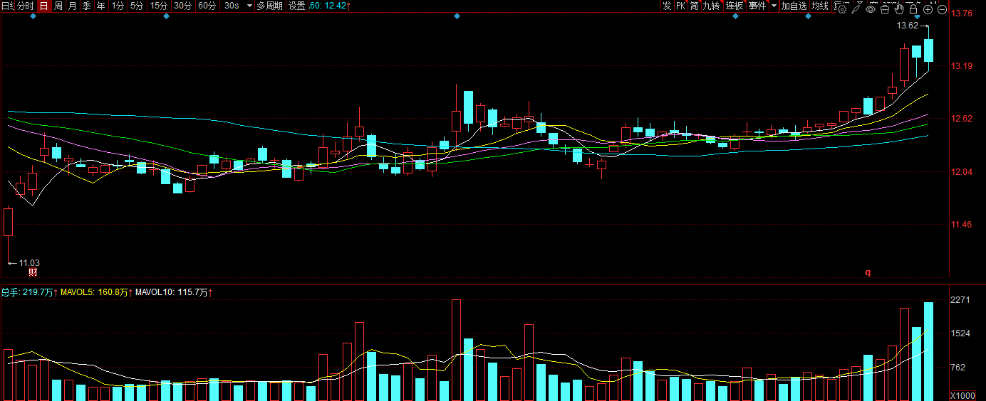Click the 11.03 low price label

coord(29,262)
